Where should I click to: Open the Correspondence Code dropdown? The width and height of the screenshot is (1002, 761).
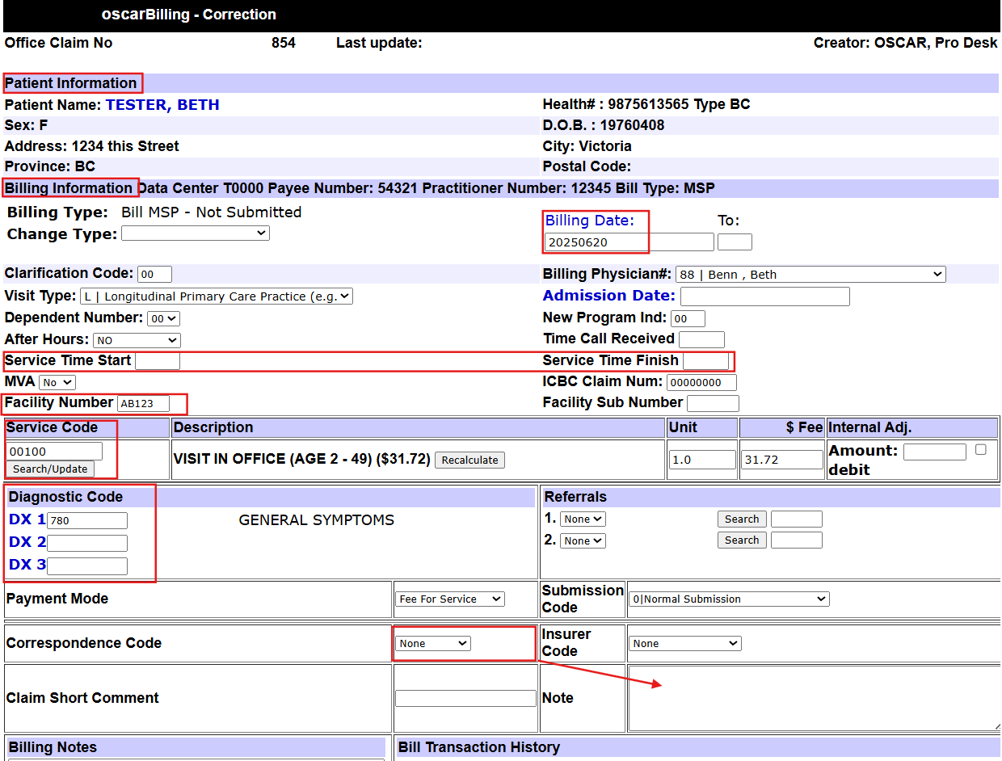pyautogui.click(x=432, y=642)
